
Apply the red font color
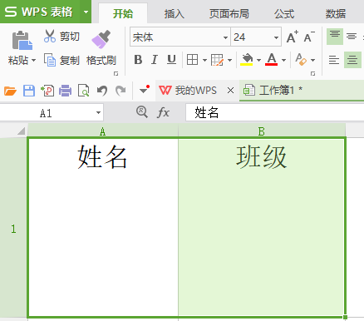coord(272,59)
